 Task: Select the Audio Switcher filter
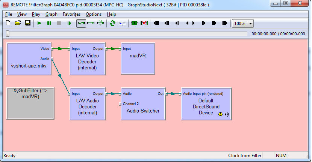[143, 104]
